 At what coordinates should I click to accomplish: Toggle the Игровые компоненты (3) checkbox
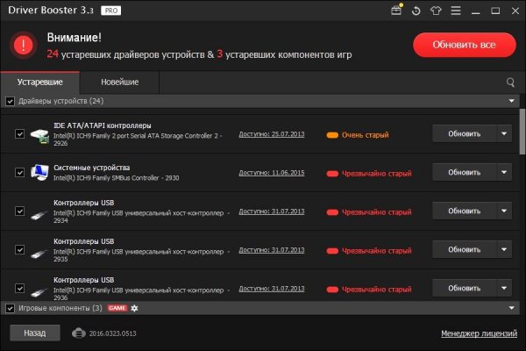pyautogui.click(x=10, y=308)
